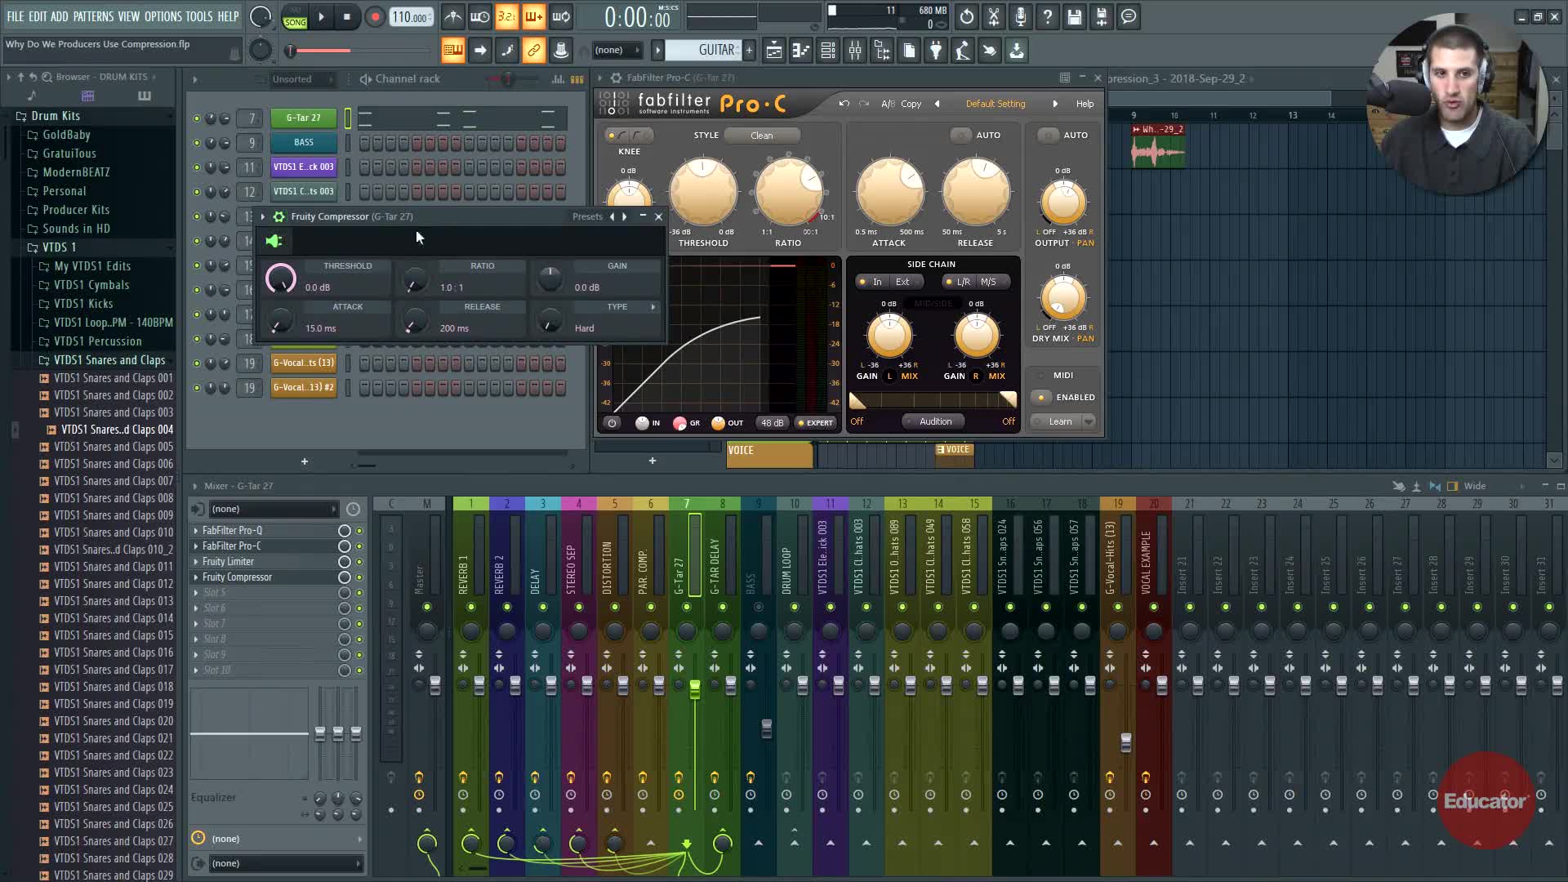Expand the GoldBaby drum kit folder
The height and width of the screenshot is (882, 1568).
[66, 135]
